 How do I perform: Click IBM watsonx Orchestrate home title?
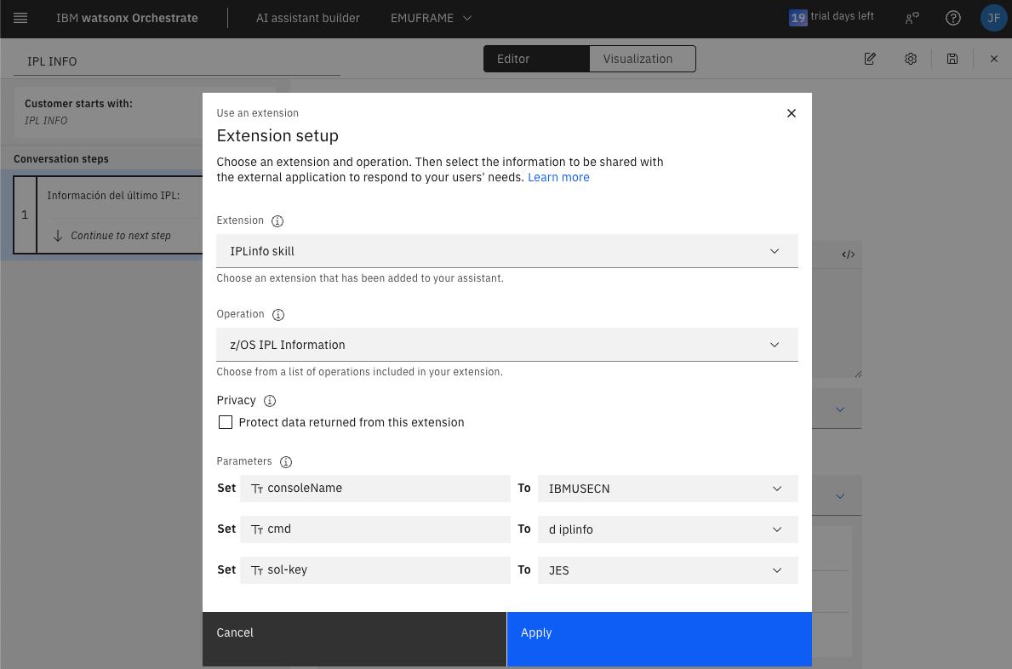(x=127, y=18)
